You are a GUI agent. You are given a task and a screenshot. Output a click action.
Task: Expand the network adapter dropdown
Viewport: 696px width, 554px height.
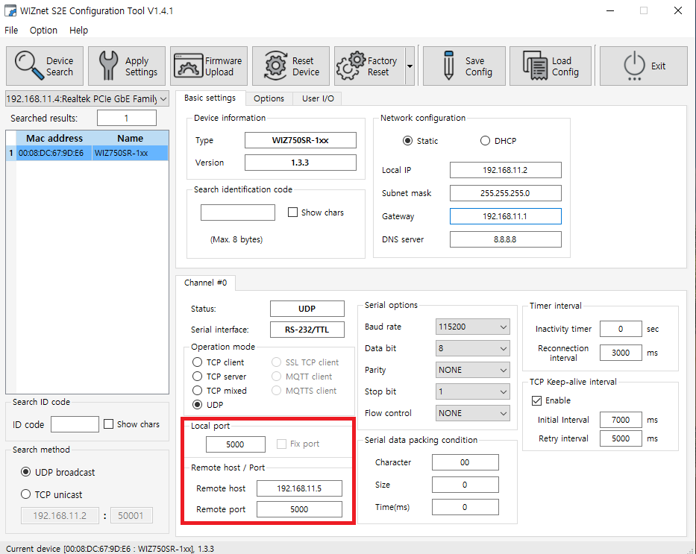(x=163, y=99)
